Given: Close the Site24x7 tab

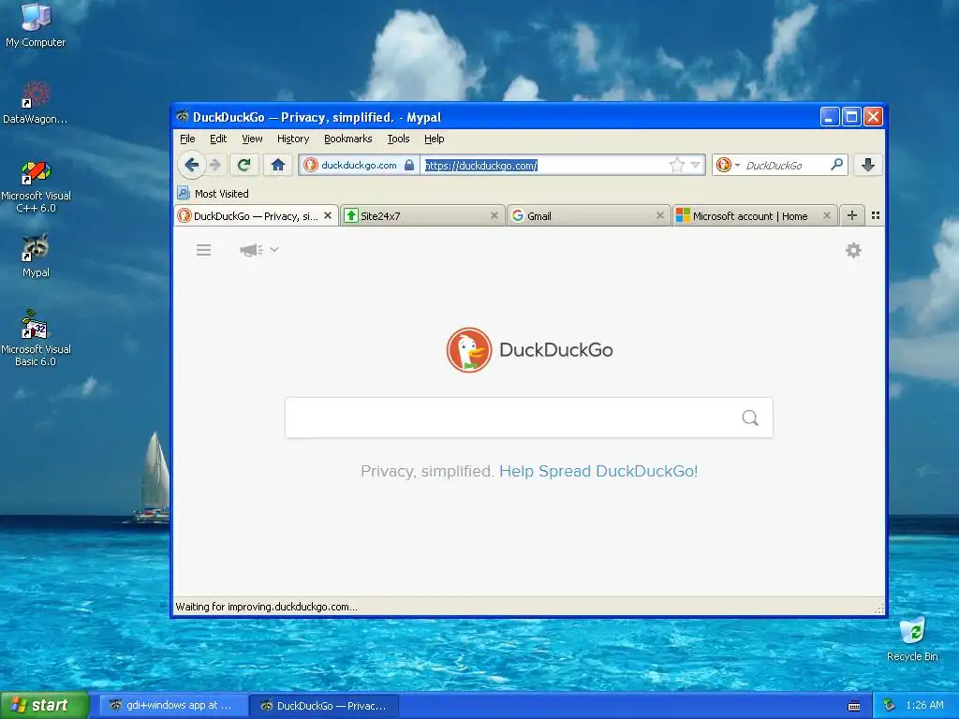Looking at the screenshot, I should click(x=494, y=215).
